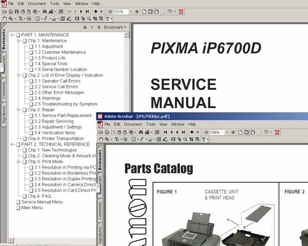The height and width of the screenshot is (246, 308).
Task: Open Chp.4: Printer Transportation bookmark
Action: point(56,138)
